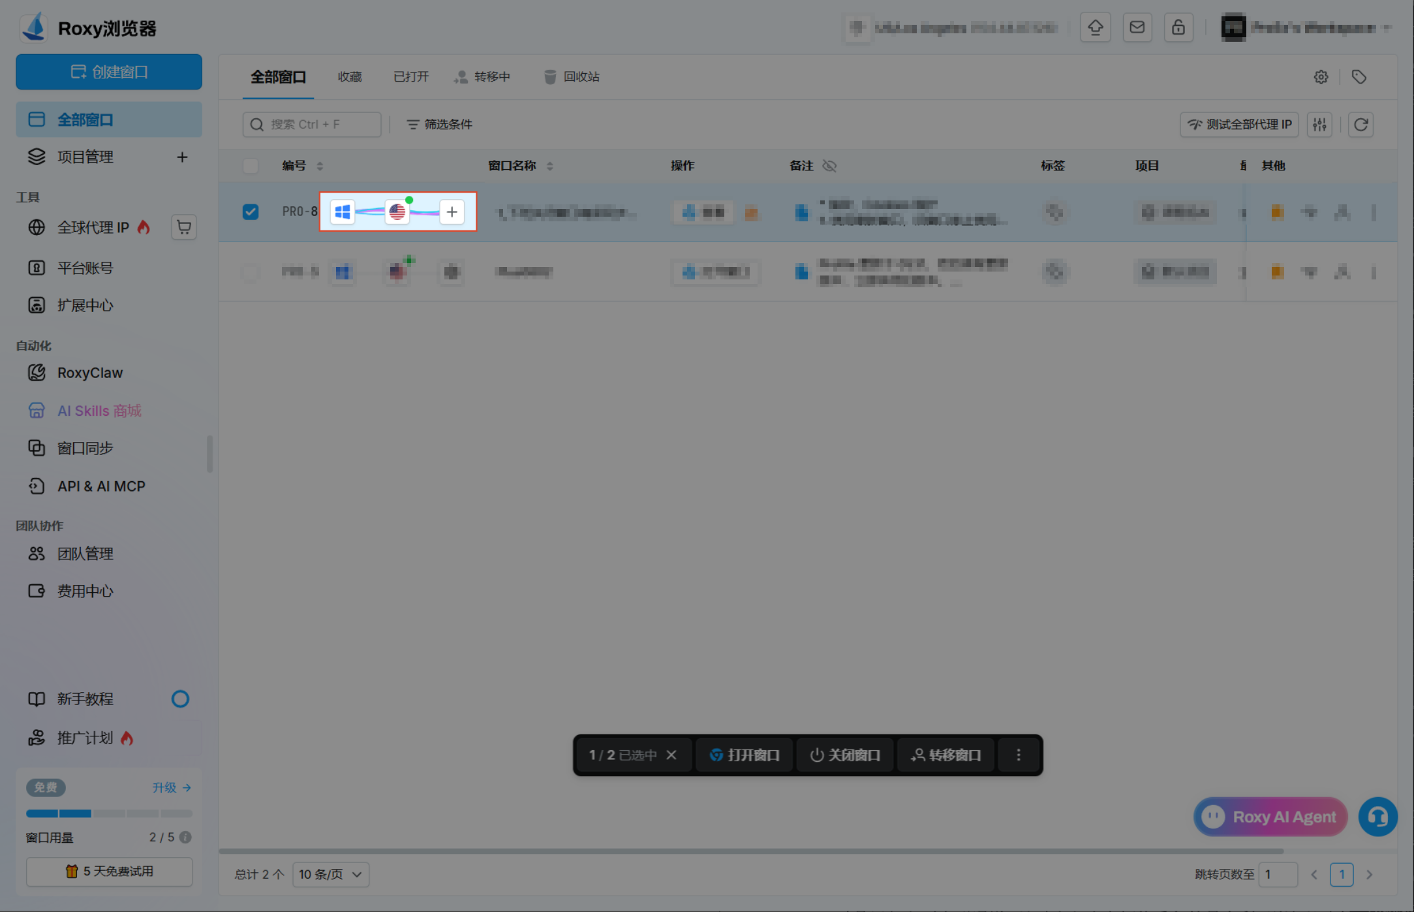Image resolution: width=1414 pixels, height=912 pixels.
Task: Click 转移窗口 in the action bar
Action: coord(945,755)
